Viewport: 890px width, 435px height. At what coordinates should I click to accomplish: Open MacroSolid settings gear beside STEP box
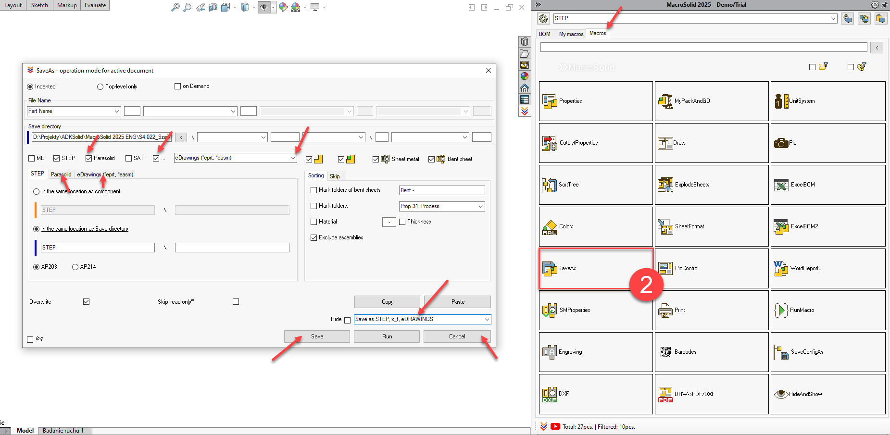point(543,19)
